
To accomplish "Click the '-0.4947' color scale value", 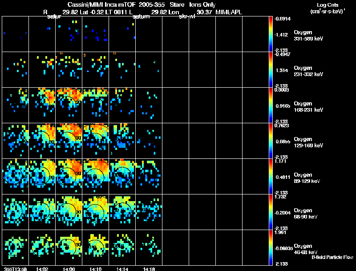I will click(x=282, y=54).
